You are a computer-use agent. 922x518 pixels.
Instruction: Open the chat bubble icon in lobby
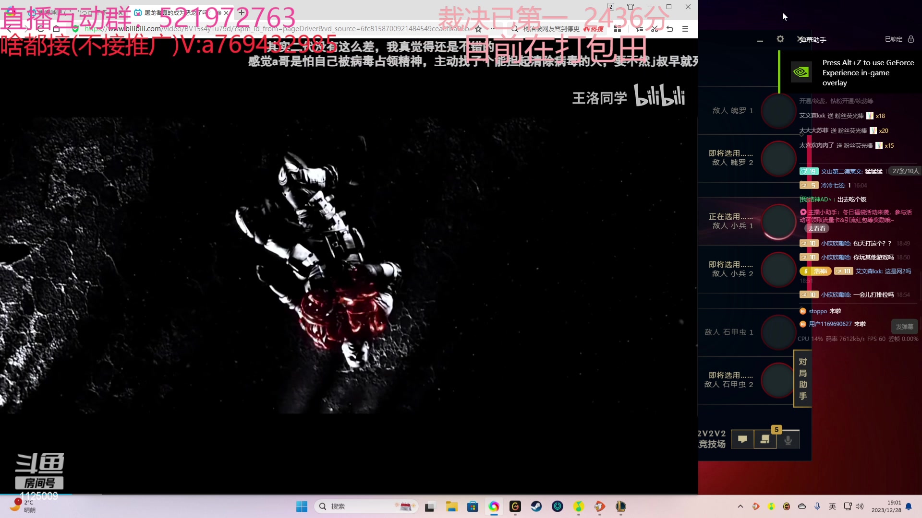(742, 439)
